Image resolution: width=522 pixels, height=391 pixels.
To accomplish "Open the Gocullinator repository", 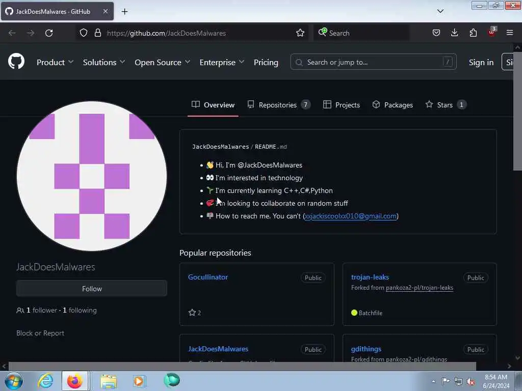I will pyautogui.click(x=208, y=277).
